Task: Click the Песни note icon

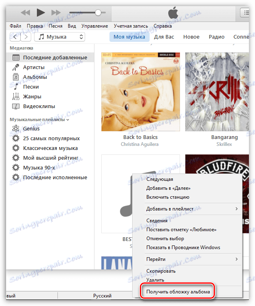Action: pos(16,87)
